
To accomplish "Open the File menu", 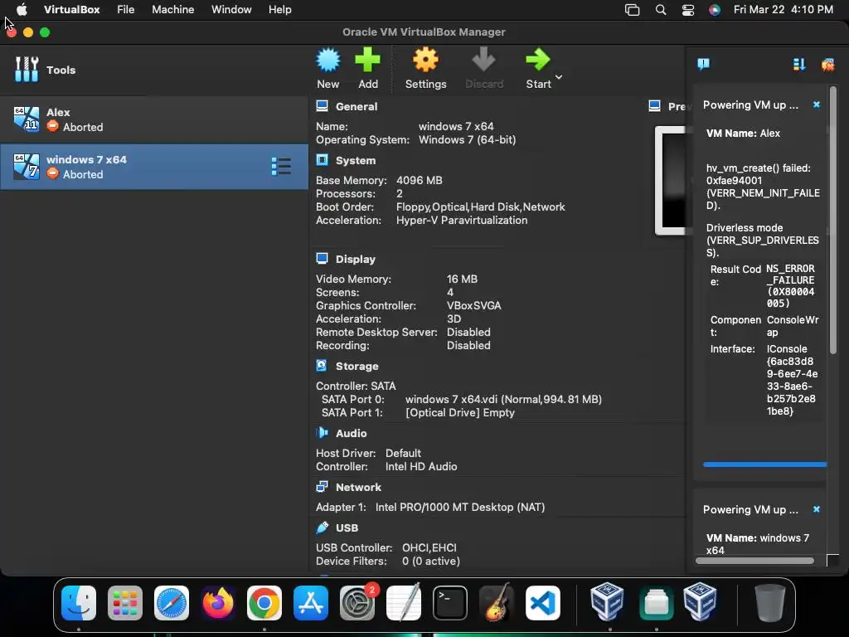I will pyautogui.click(x=126, y=9).
